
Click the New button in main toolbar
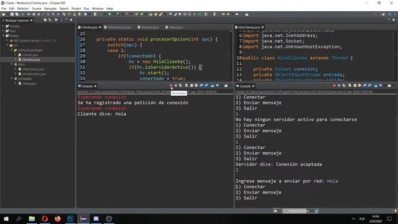pyautogui.click(x=3, y=14)
